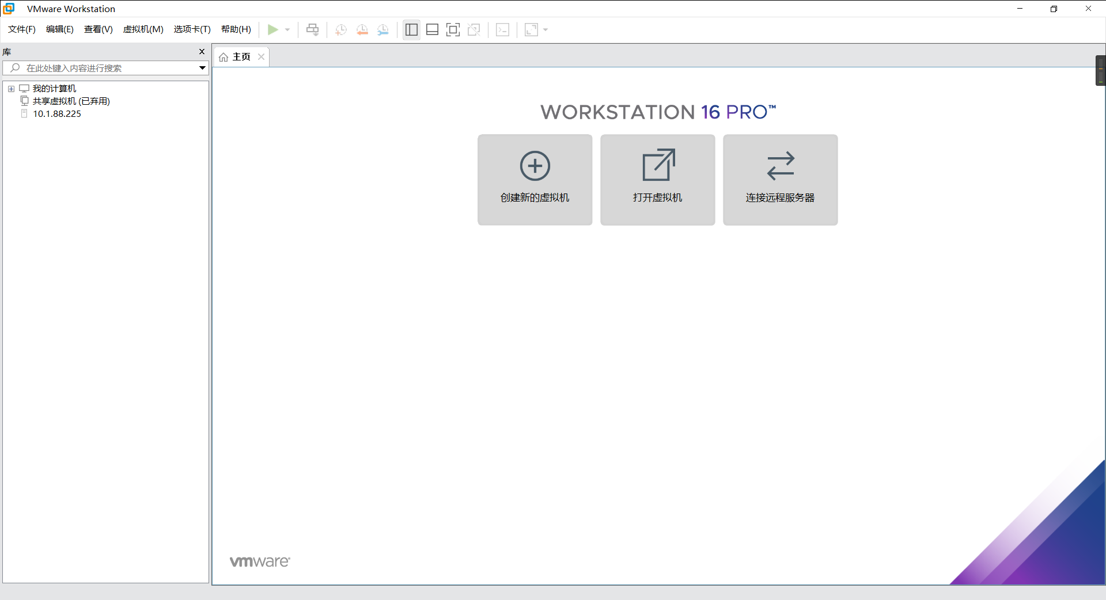
Task: Click the server icon beside 10.1.88.225
Action: tap(24, 113)
